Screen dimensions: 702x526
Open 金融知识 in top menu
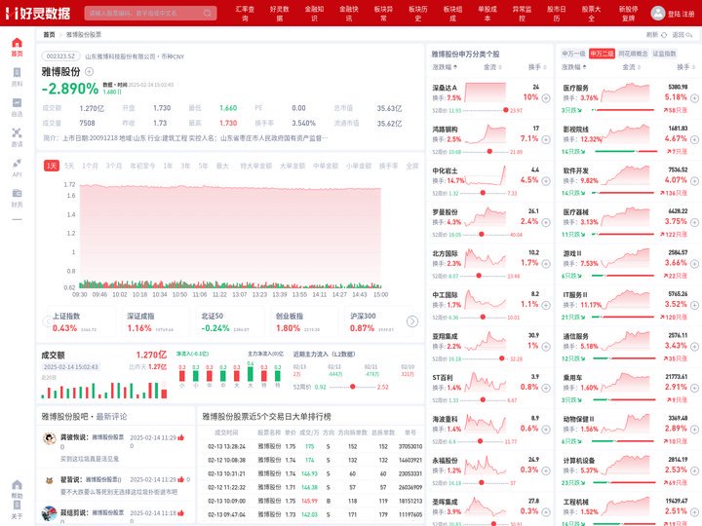pos(314,14)
